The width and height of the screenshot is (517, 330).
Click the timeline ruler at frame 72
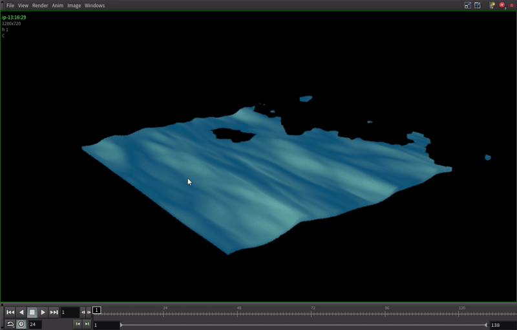313,313
